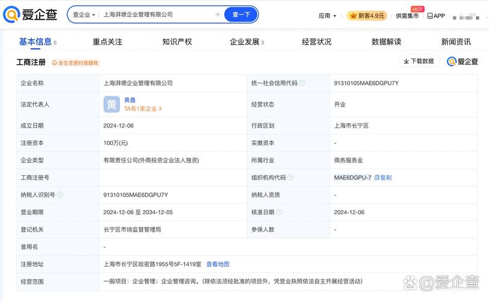The width and height of the screenshot is (489, 301).
Task: Select the 开业 operating status value
Action: pyautogui.click(x=340, y=104)
